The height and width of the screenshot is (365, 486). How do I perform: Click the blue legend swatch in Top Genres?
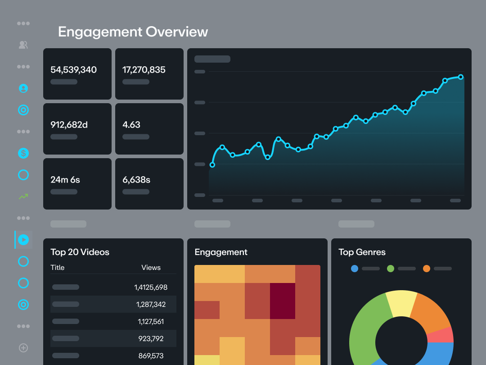(x=355, y=269)
